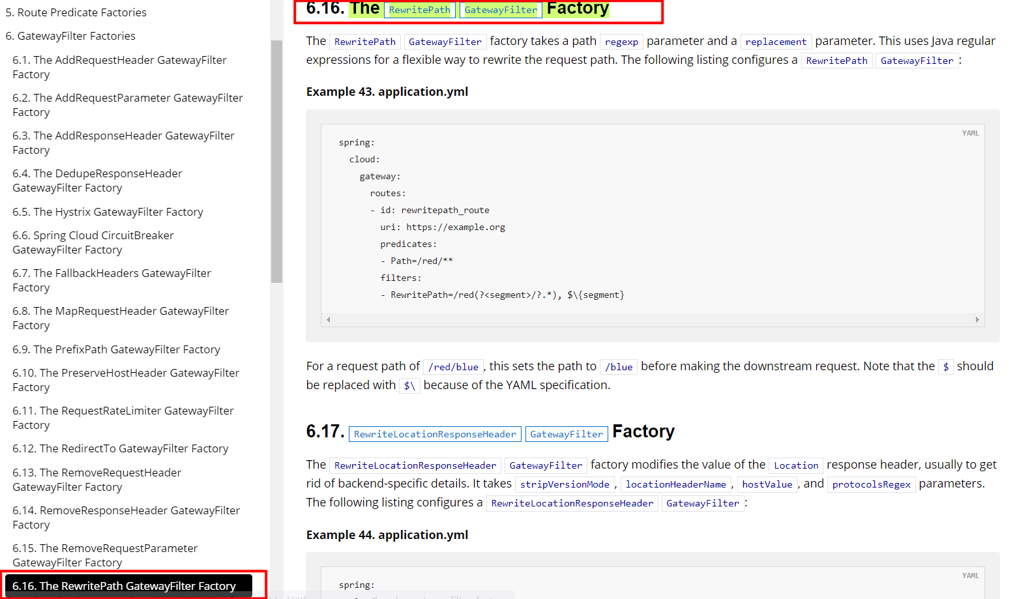1032x599 pixels.
Task: Click left arrow of code block scrollbar
Action: tap(329, 319)
